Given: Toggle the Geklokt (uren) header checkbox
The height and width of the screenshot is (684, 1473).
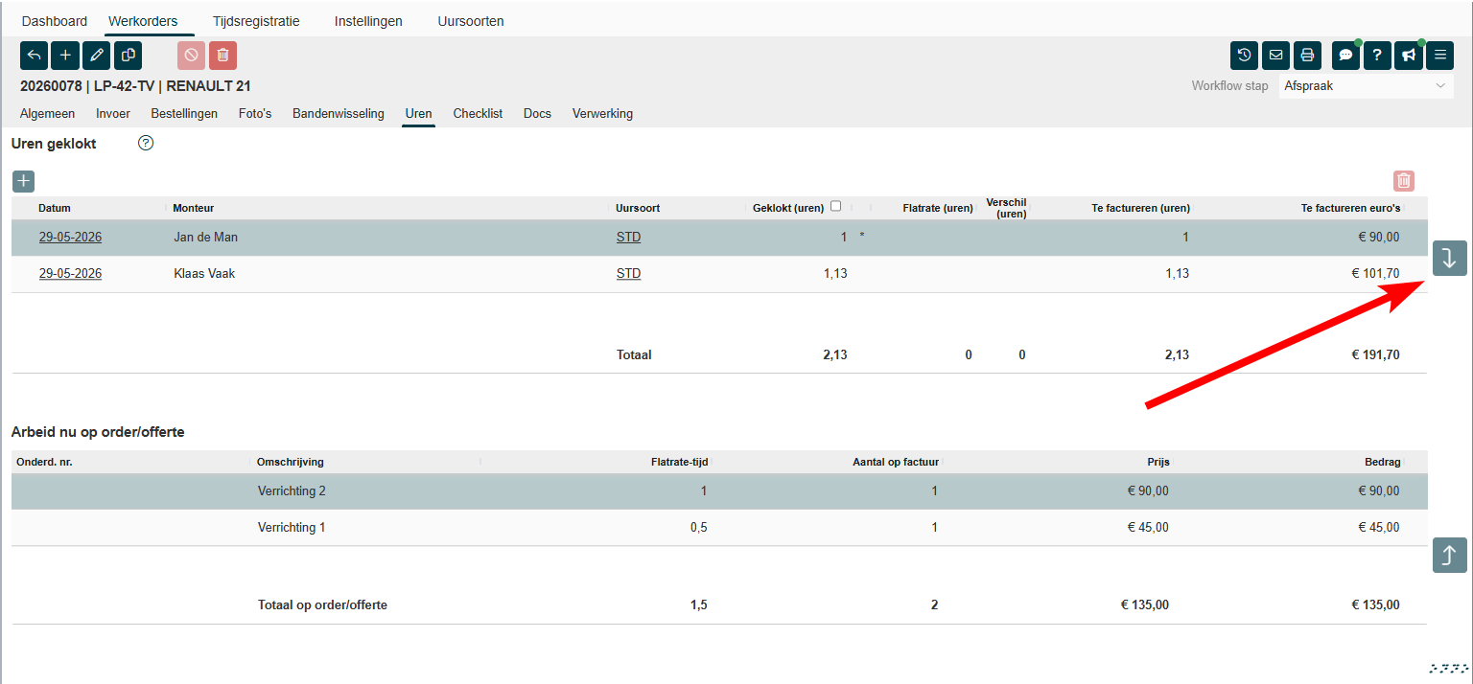Looking at the screenshot, I should point(836,206).
